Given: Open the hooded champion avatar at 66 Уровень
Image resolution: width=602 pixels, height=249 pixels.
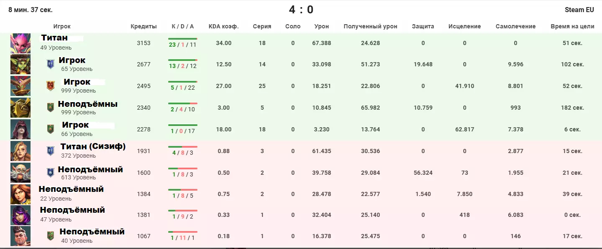Looking at the screenshot, I should [20, 129].
